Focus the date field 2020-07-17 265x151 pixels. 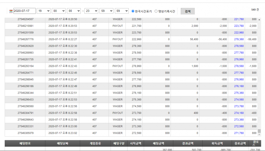pos(25,11)
